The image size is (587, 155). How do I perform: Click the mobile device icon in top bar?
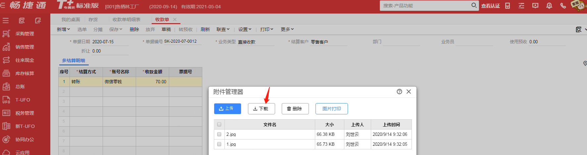508,6
